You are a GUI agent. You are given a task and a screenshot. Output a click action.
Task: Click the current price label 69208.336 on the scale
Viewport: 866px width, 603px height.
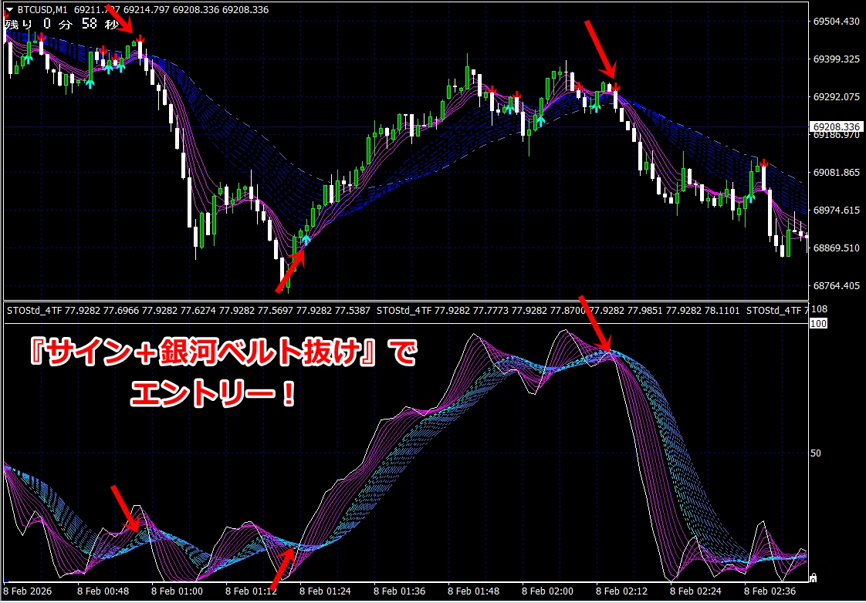(836, 127)
